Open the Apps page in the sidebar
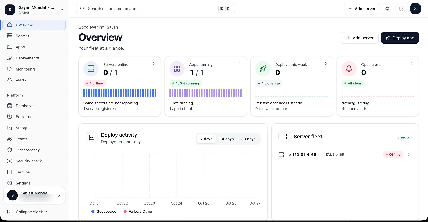The height and width of the screenshot is (222, 428). point(34,47)
